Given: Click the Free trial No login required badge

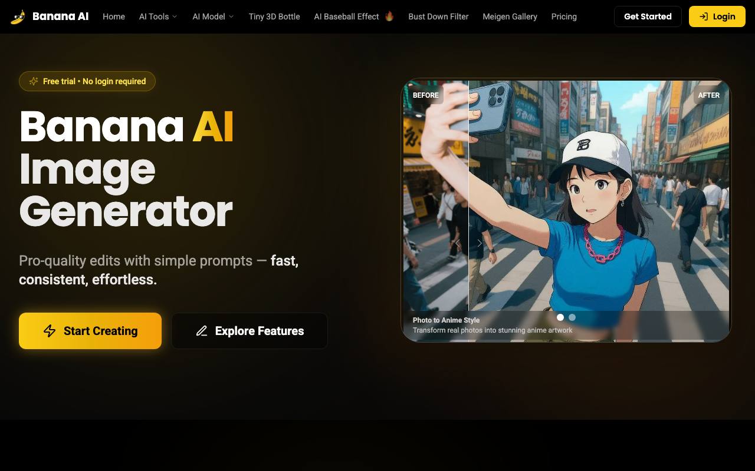Looking at the screenshot, I should click(x=87, y=81).
